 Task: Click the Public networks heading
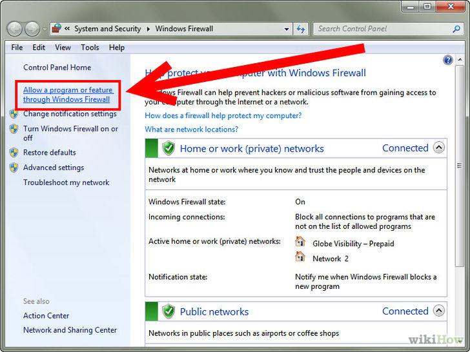(214, 311)
